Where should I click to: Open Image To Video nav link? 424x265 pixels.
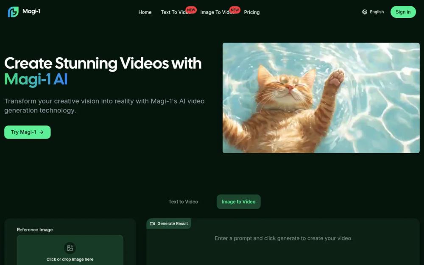click(x=217, y=12)
